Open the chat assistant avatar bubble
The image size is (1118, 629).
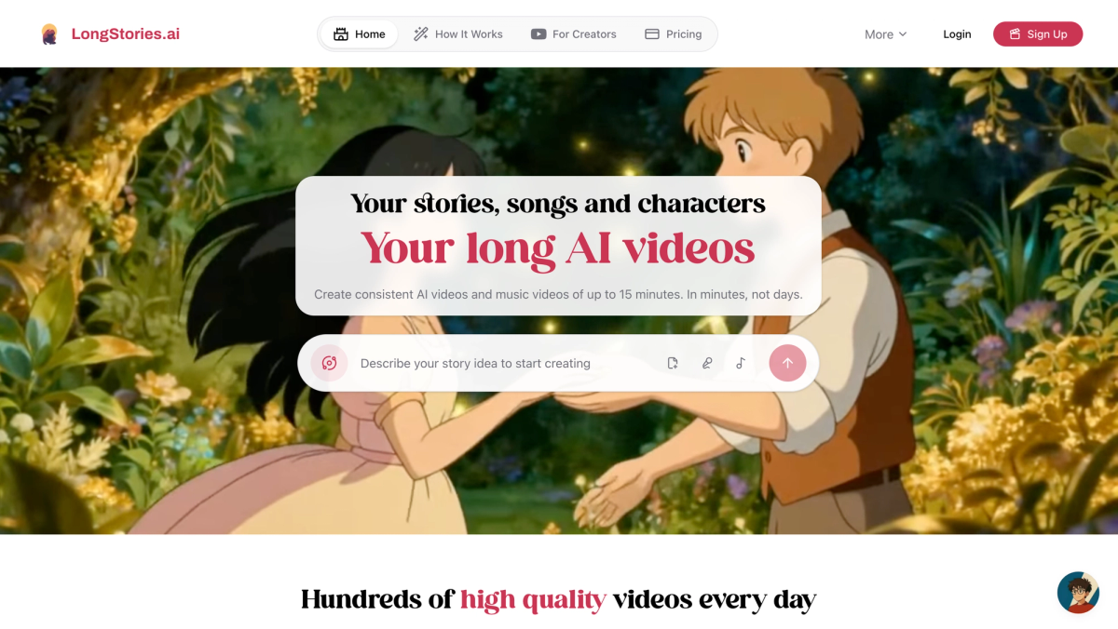pyautogui.click(x=1078, y=593)
